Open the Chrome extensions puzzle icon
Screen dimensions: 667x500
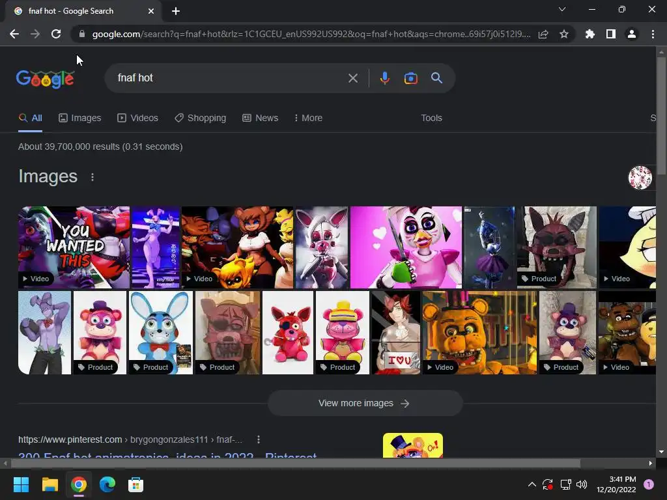(590, 34)
